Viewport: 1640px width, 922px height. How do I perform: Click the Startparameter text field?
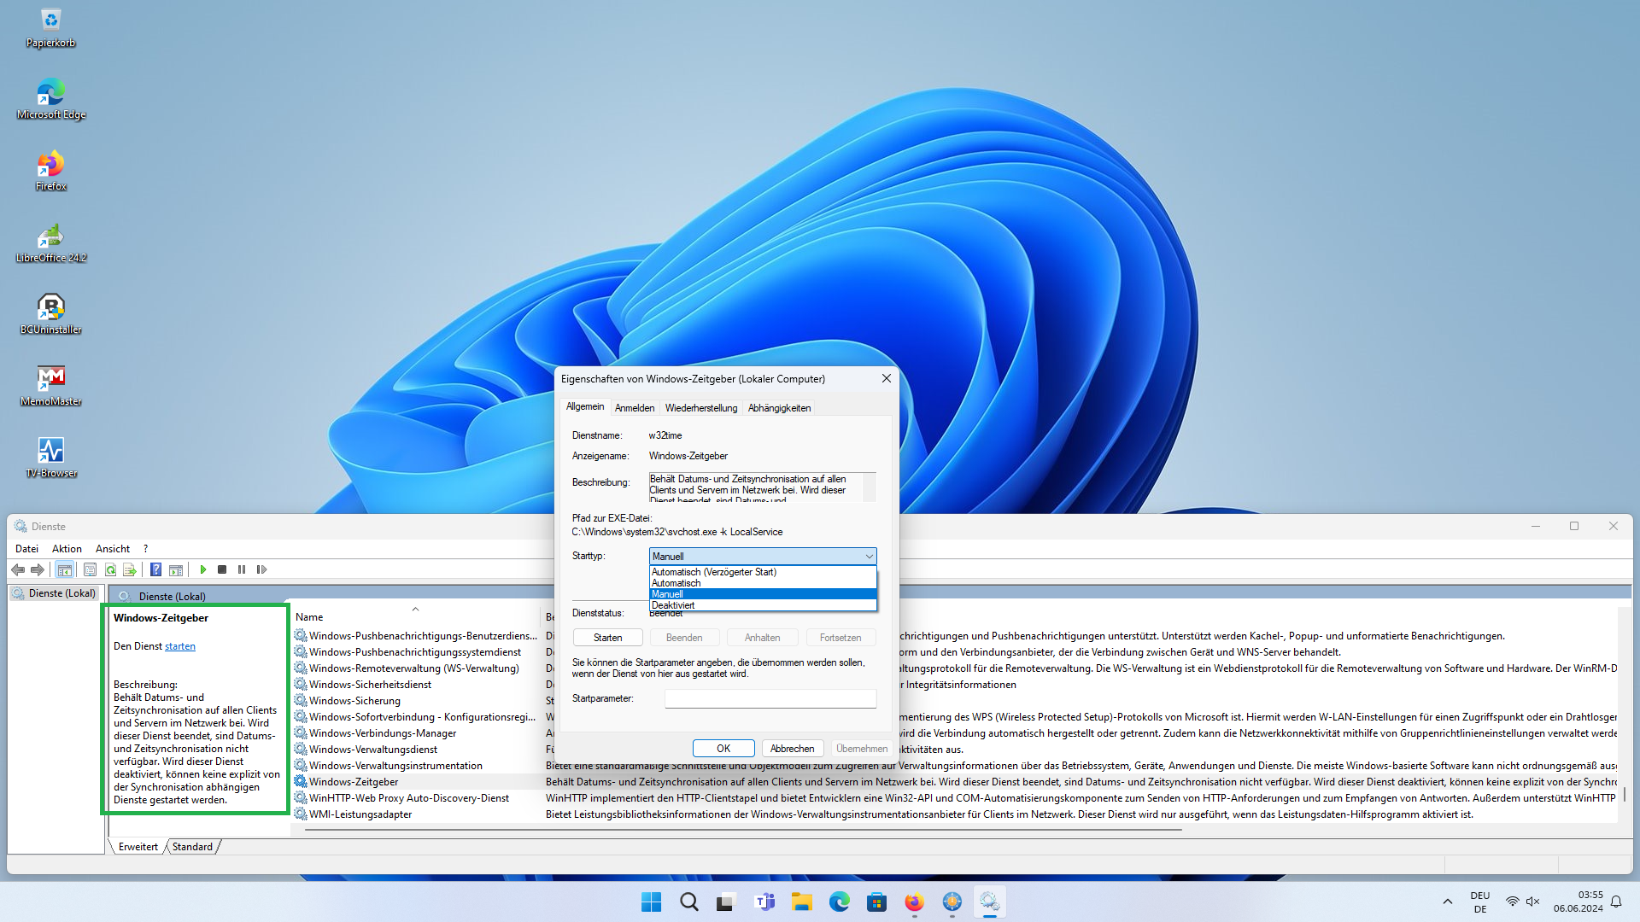770,698
